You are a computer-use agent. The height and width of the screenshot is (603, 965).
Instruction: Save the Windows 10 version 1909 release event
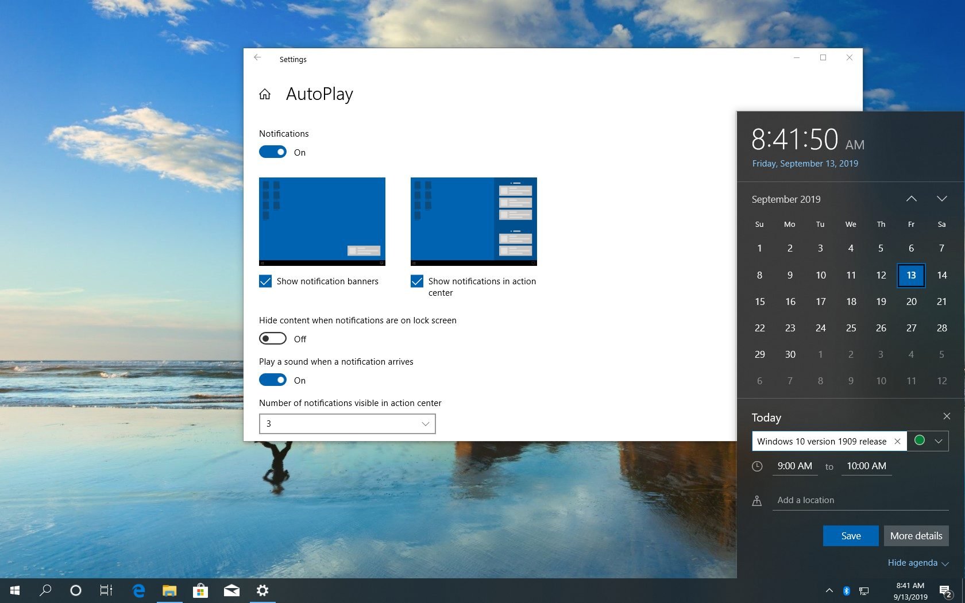pos(851,535)
